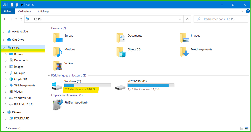Click Ce PC in the address breadcrumb
The image size is (251, 132).
click(x=38, y=19)
